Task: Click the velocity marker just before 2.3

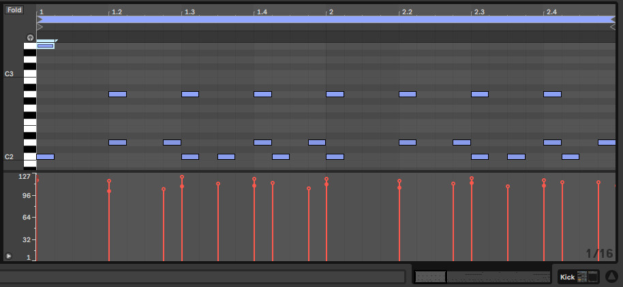Action: coord(453,184)
